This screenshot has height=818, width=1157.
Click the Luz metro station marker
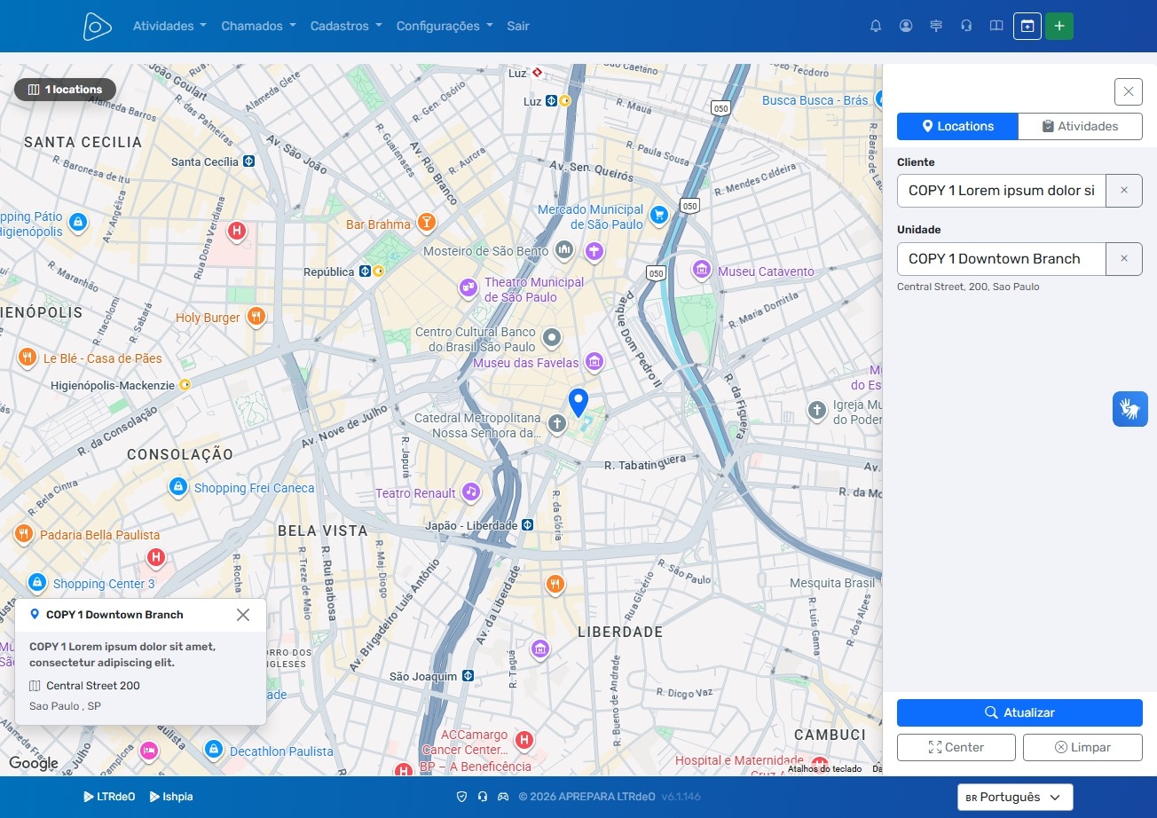551,101
